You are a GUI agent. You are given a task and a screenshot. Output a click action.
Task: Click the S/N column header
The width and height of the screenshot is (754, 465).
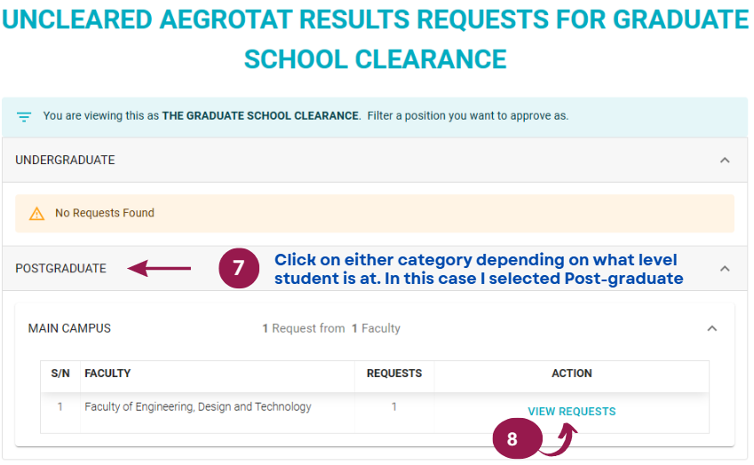(60, 374)
